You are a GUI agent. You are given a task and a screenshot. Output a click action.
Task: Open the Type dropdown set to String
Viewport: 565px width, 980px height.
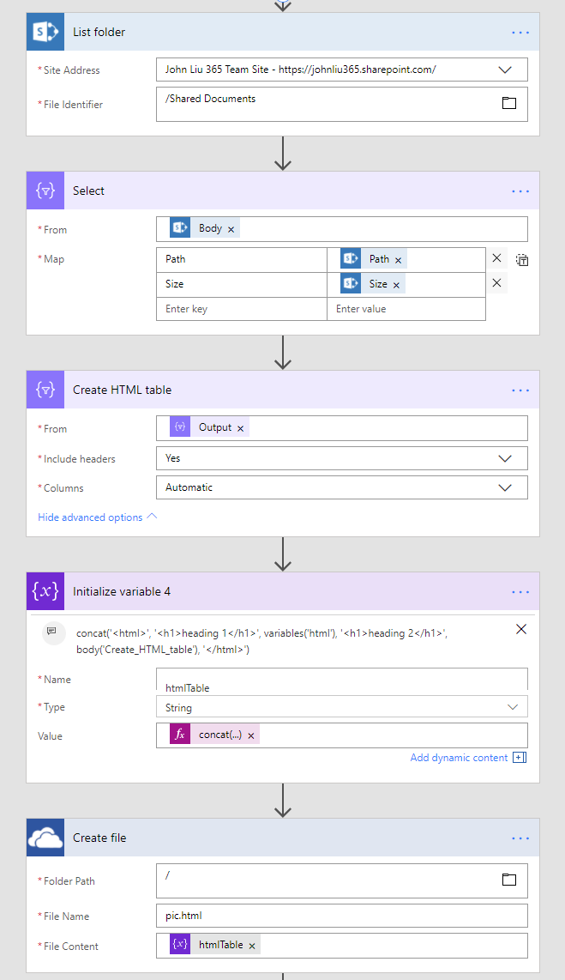(513, 707)
